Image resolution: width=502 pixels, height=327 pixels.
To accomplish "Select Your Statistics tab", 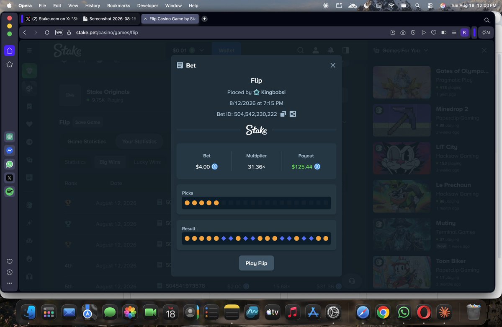I will (139, 141).
